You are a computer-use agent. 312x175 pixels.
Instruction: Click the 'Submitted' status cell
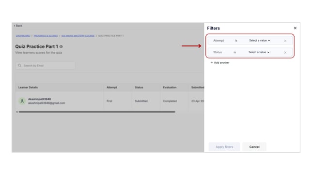[x=141, y=101]
